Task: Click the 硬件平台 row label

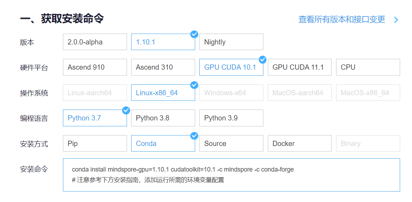Action: [34, 68]
